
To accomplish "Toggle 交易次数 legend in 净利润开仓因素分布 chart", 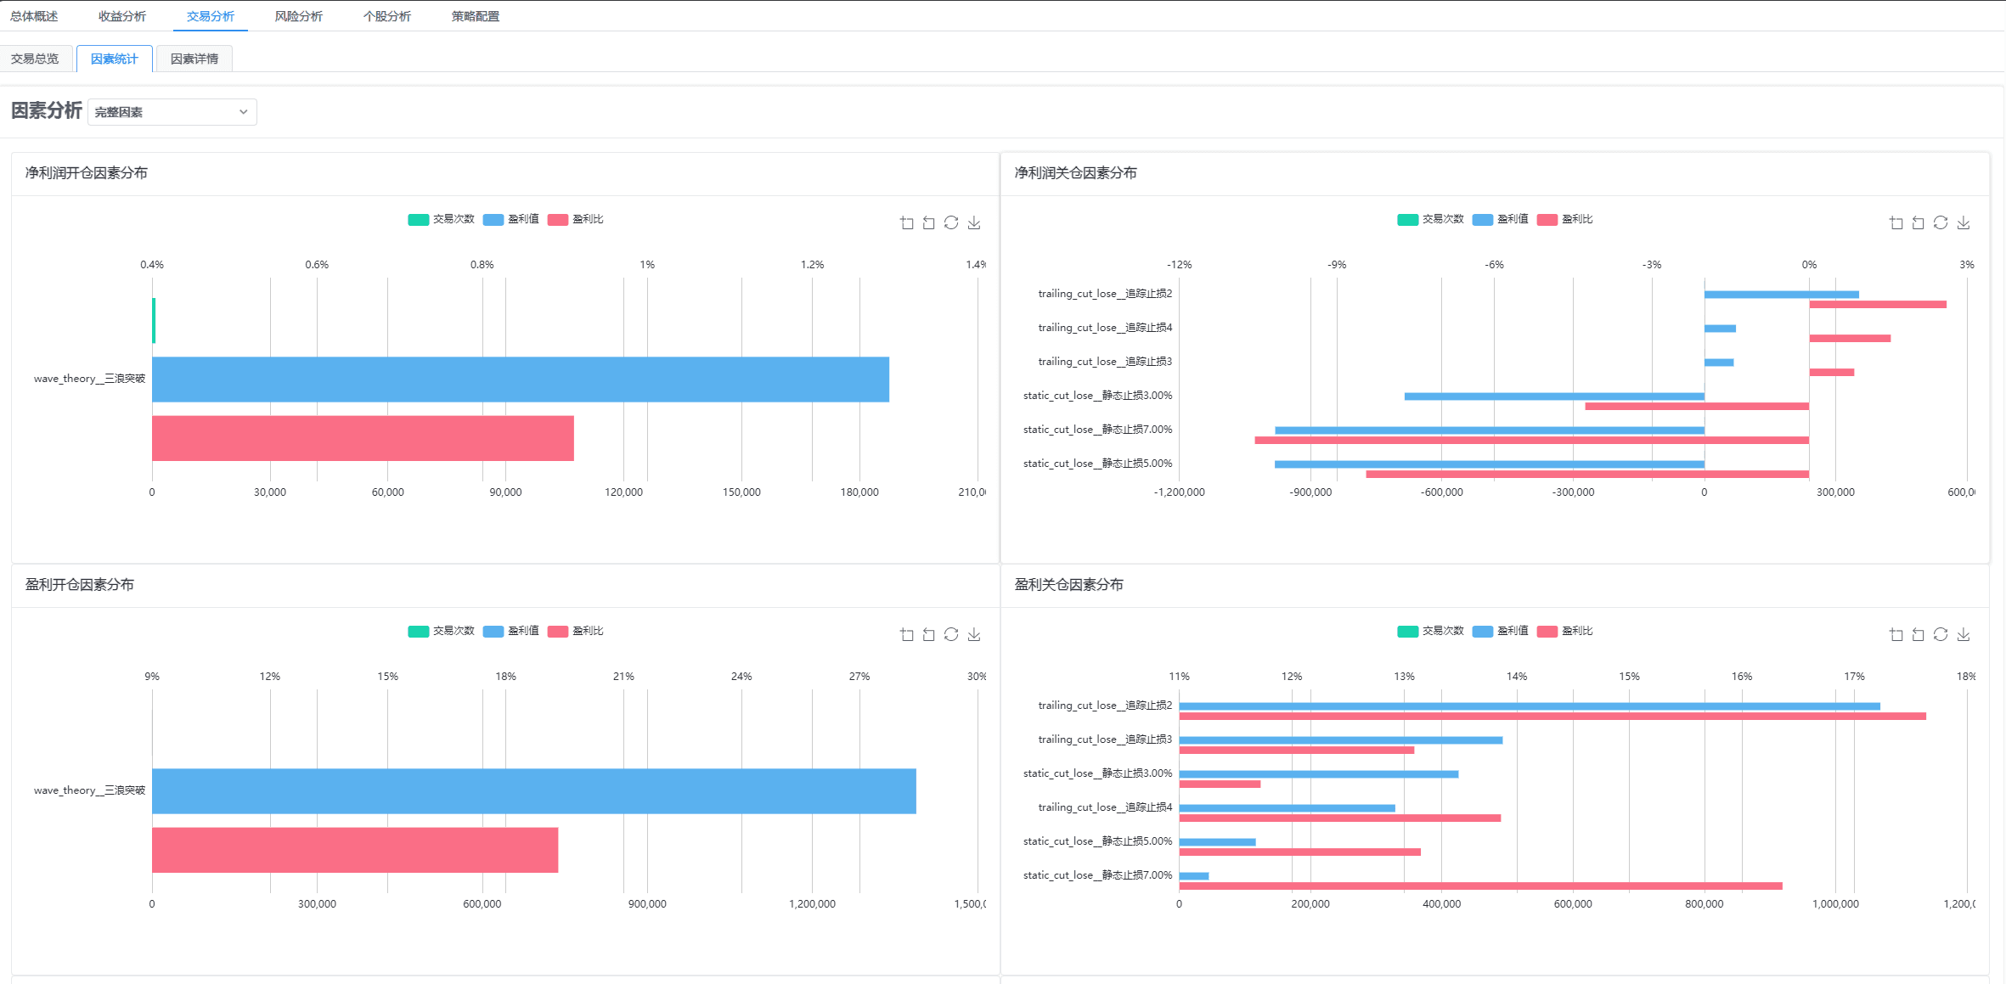I will click(x=453, y=219).
